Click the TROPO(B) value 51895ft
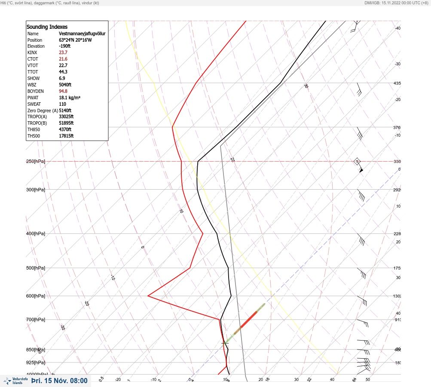Screen dimensions: 431x387 66,123
